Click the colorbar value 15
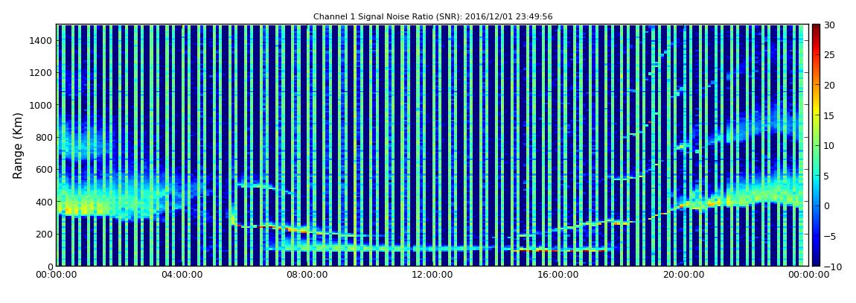 (x=830, y=115)
